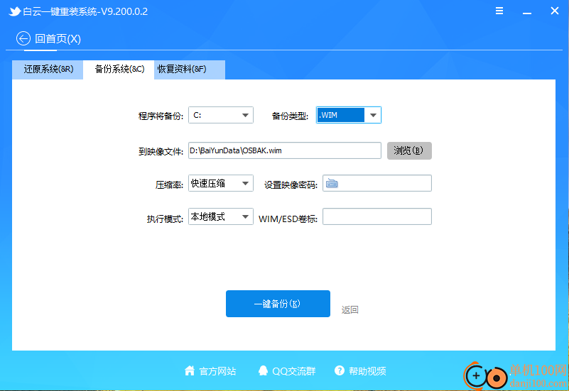
Task: Click the virtual keyboard icon in password field
Action: 332,183
